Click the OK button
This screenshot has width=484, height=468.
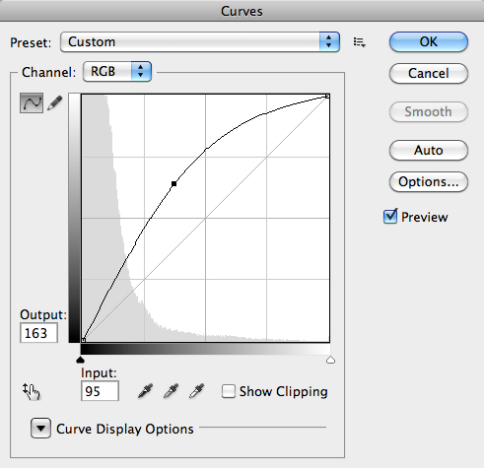(x=429, y=42)
